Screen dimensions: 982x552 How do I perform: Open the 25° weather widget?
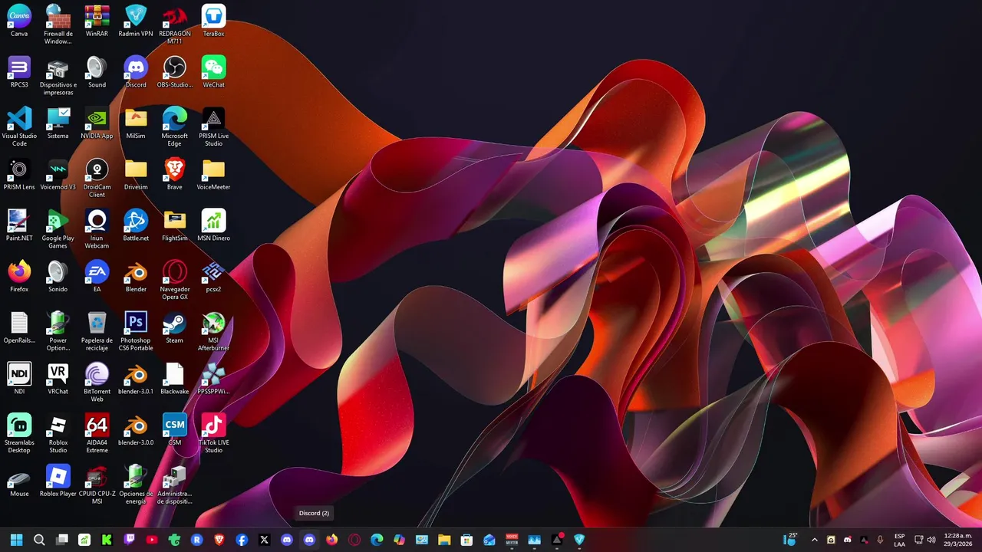click(790, 539)
